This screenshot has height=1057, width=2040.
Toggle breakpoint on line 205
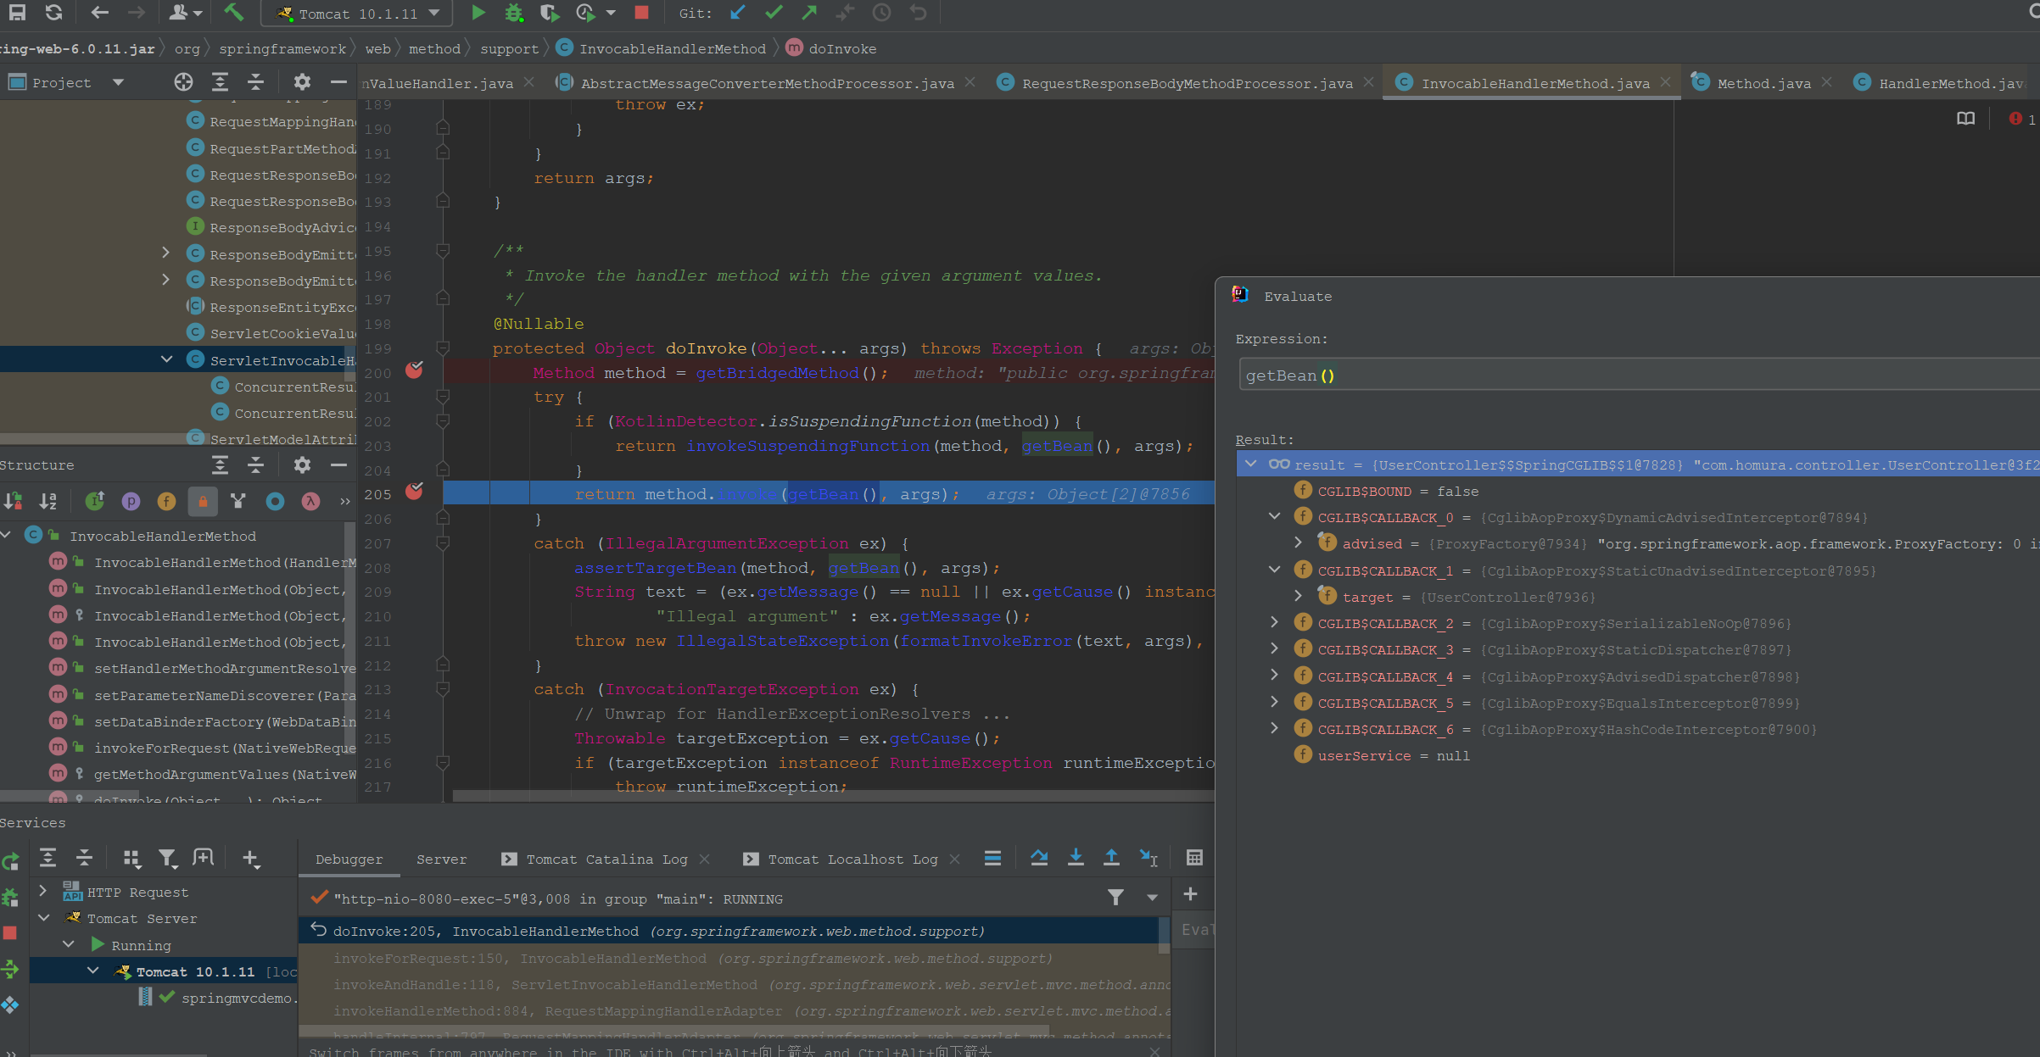[414, 492]
